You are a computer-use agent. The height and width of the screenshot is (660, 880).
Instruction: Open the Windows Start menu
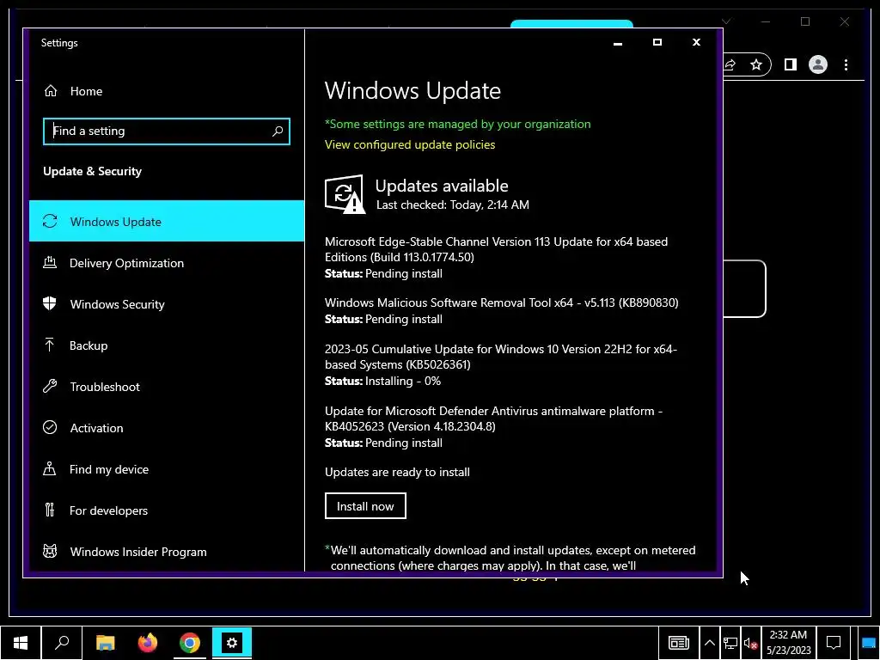(x=21, y=643)
